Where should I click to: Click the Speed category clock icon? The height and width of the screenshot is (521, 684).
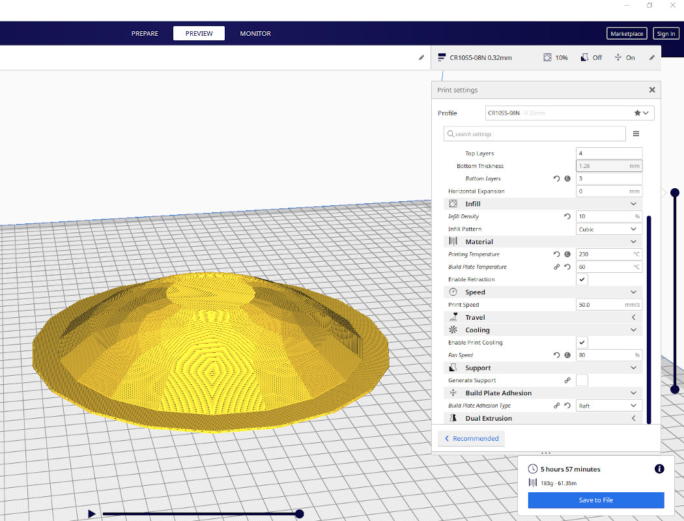coord(453,292)
